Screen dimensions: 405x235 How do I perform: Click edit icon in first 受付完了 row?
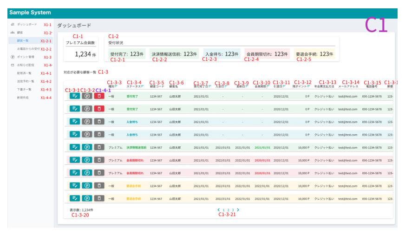[x=75, y=96]
